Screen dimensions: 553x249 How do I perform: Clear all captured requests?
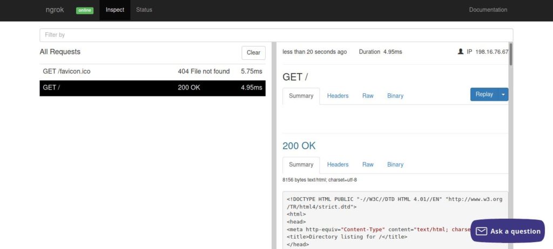pyautogui.click(x=253, y=52)
